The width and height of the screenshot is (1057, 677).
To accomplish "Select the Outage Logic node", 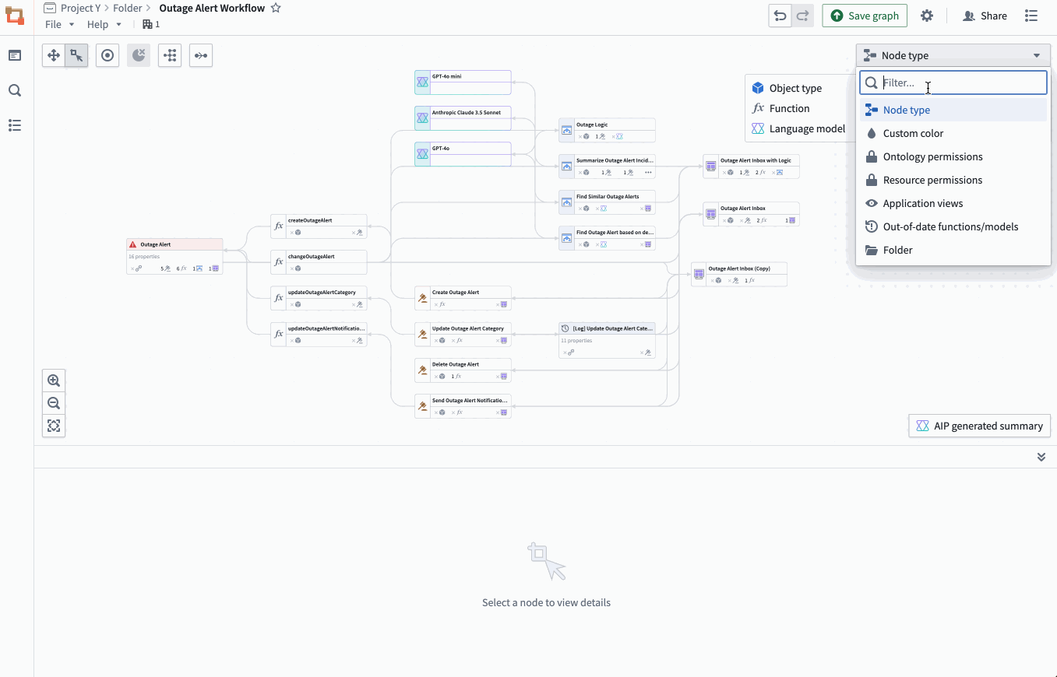I will (x=607, y=130).
